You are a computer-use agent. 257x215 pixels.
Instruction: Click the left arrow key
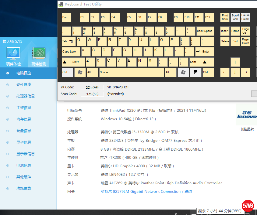pyautogui.click(x=225, y=72)
